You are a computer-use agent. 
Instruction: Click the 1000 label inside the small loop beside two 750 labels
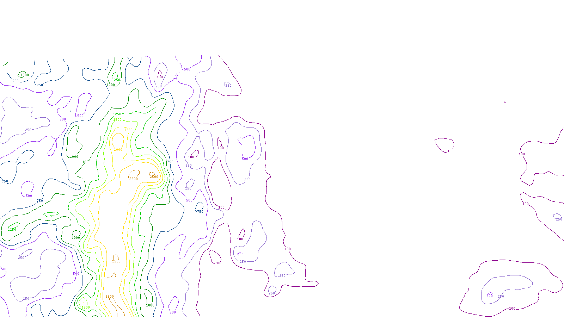pyautogui.click(x=25, y=75)
